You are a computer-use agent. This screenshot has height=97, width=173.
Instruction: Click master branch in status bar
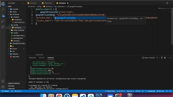pos(6,91)
